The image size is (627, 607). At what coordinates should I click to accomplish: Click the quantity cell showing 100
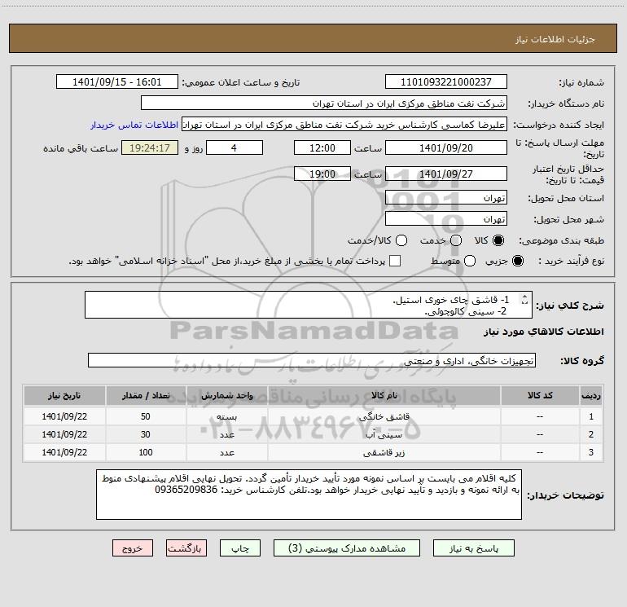tap(146, 452)
